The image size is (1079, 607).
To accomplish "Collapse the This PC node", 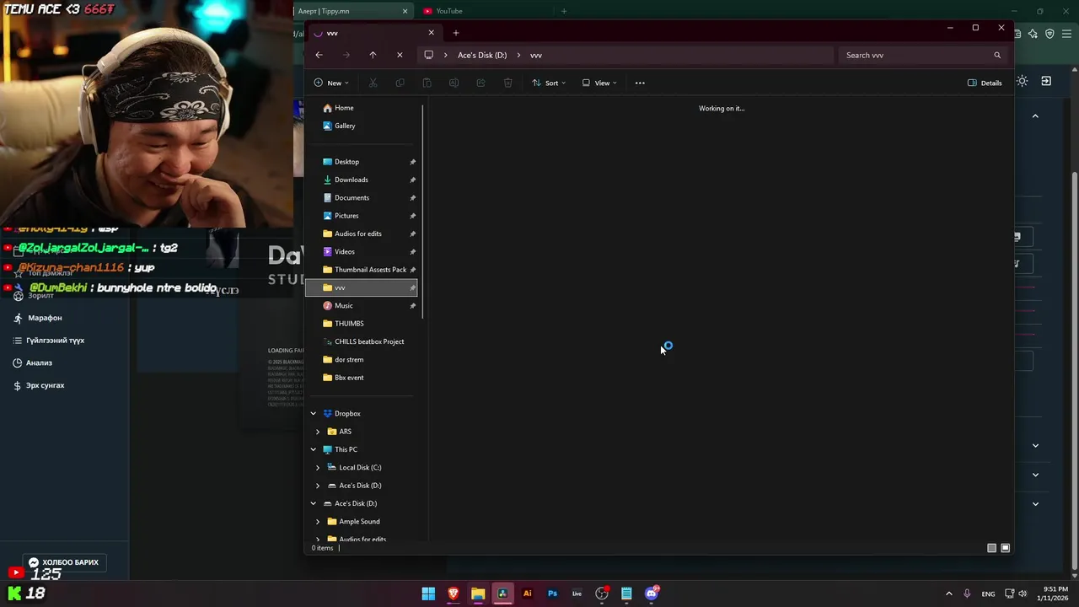I will tap(314, 449).
